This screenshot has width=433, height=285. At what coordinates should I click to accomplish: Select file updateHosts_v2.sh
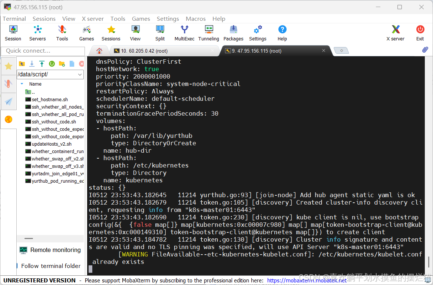[48, 144]
